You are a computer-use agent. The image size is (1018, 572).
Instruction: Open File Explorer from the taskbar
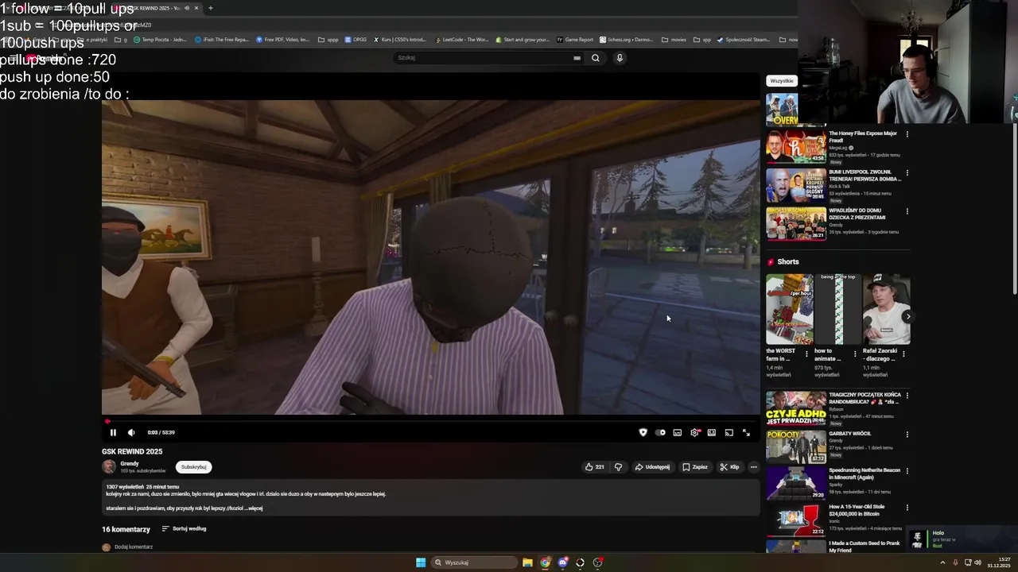tap(527, 562)
